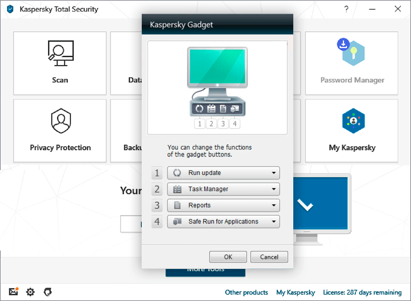Click the safe run icon on gadget preview
Screen dimensions: 411x301
coord(235,109)
